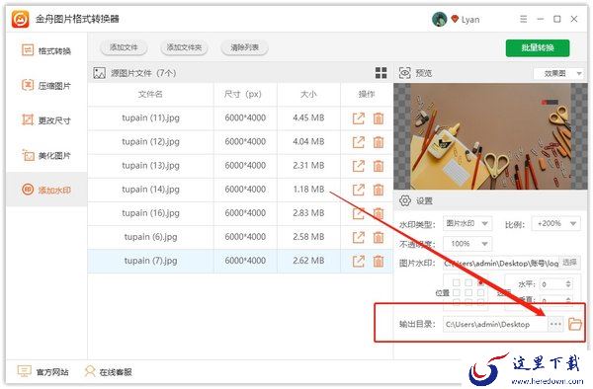593x389 pixels.
Task: Open the 官方网站 link
Action: (x=43, y=372)
